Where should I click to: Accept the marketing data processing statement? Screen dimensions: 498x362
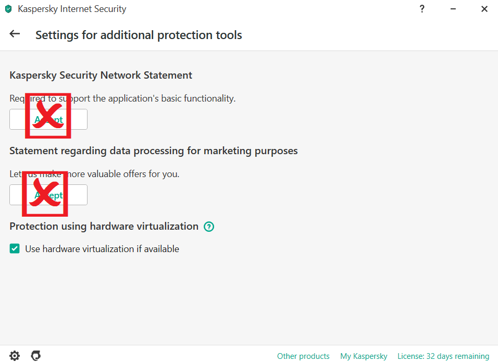[48, 195]
